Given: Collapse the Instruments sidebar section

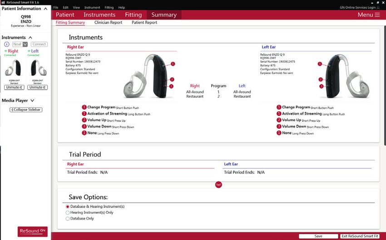Looking at the screenshot, I should coord(30,38).
